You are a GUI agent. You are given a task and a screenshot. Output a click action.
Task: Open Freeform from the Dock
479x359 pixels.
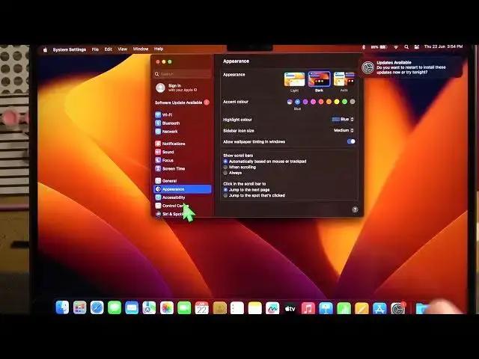pyautogui.click(x=272, y=307)
